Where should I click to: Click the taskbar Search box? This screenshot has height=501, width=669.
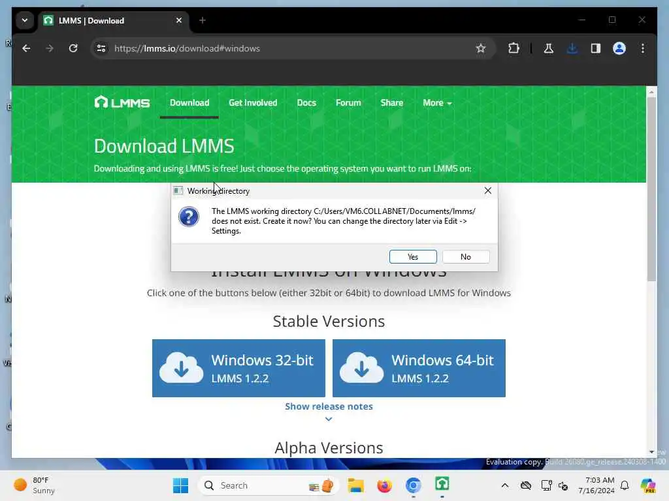point(268,485)
